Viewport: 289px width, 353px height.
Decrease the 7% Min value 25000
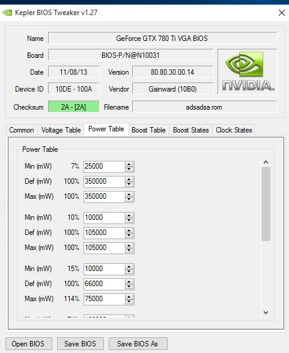[129, 169]
